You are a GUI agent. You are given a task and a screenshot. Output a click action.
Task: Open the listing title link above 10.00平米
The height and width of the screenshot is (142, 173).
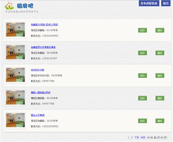(38, 115)
